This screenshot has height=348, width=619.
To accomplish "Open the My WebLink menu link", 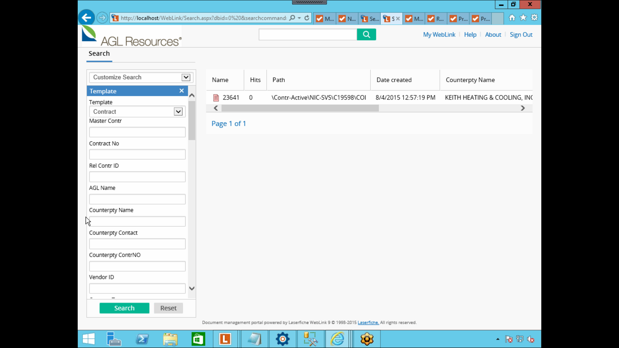I will 439,34.
